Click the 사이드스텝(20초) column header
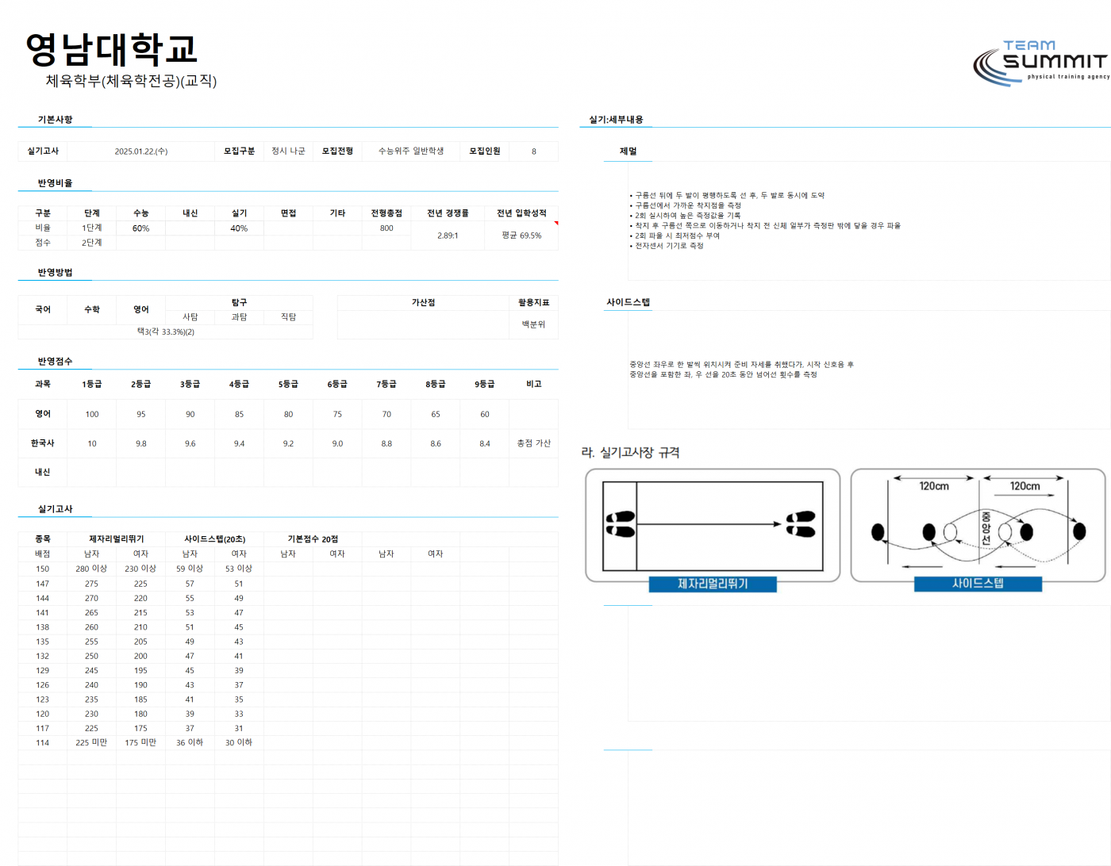 pyautogui.click(x=214, y=539)
